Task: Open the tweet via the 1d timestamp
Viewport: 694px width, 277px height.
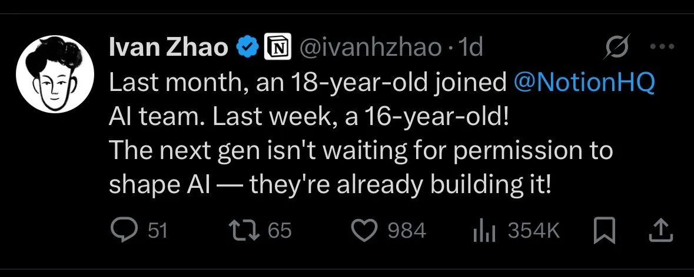Action: click(469, 48)
